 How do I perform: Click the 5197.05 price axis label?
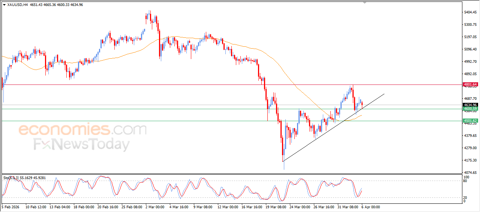pos(470,37)
